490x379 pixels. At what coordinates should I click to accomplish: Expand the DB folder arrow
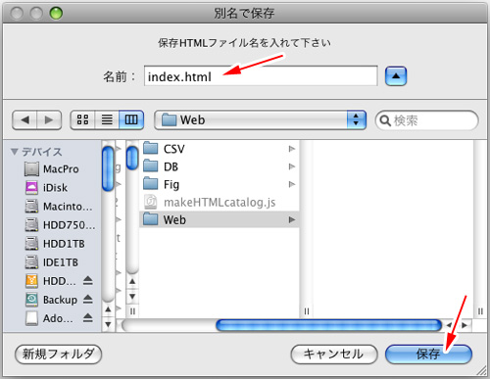(x=292, y=166)
